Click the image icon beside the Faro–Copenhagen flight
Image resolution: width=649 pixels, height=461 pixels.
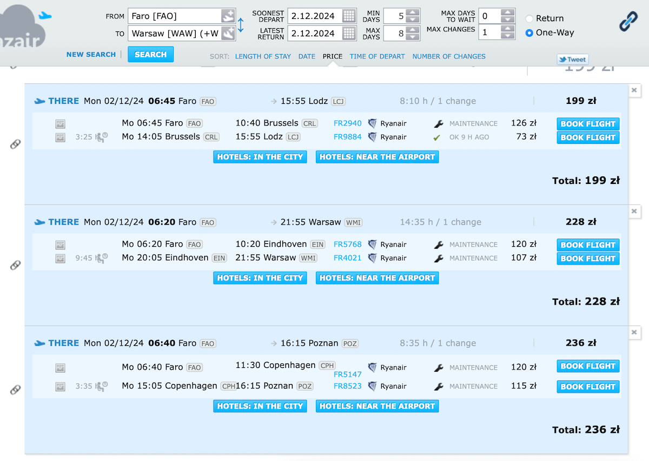(x=60, y=368)
